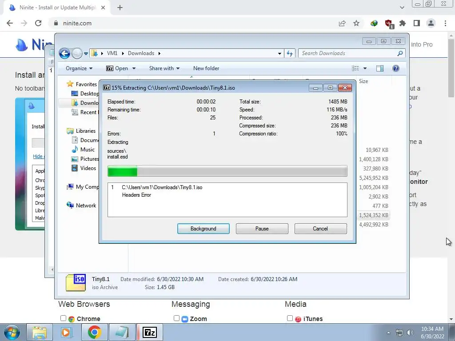Open Chrome's side panel icon
455x341 pixels.
(417, 23)
